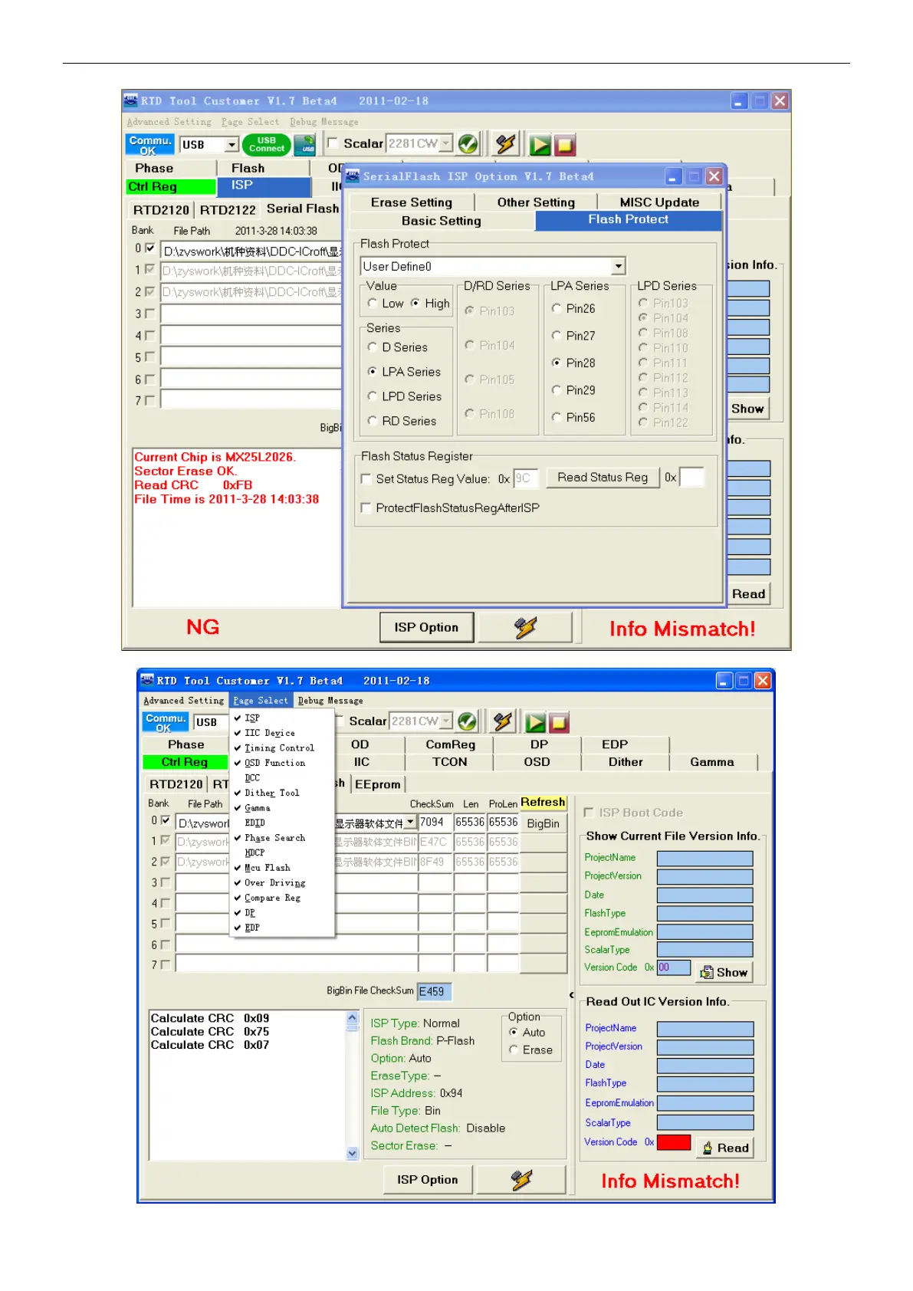The height and width of the screenshot is (1291, 913).
Task: Click the Read button in upper window
Action: (x=748, y=593)
